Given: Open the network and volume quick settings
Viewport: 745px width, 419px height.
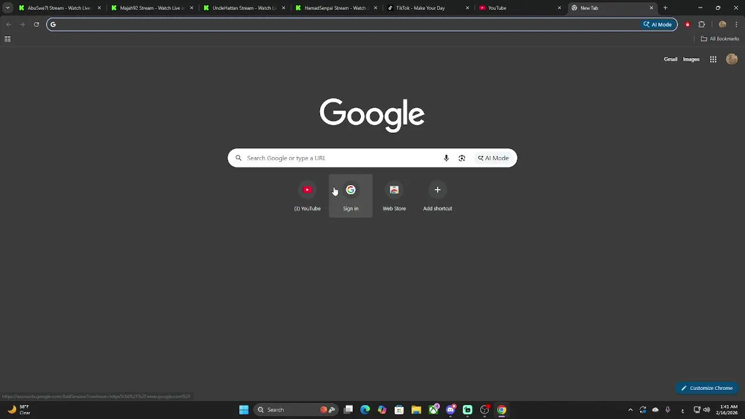Looking at the screenshot, I should [701, 410].
